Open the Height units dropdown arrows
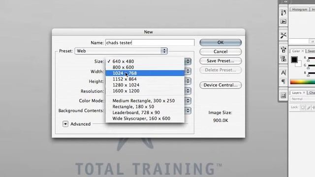This screenshot has height=177, width=315. click(188, 81)
